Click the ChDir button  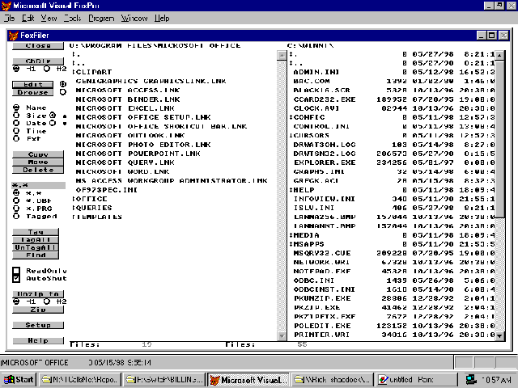pyautogui.click(x=38, y=61)
